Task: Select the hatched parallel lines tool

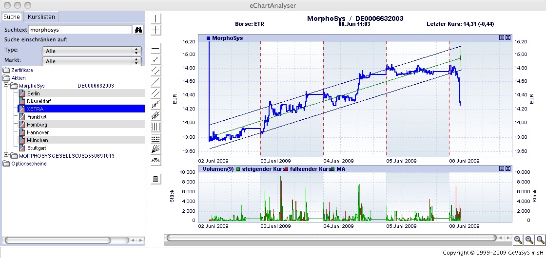Action: [156, 115]
